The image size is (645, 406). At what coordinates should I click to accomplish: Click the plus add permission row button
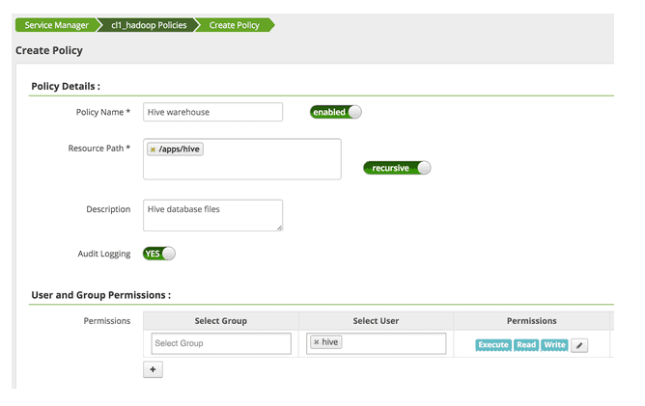tap(153, 369)
